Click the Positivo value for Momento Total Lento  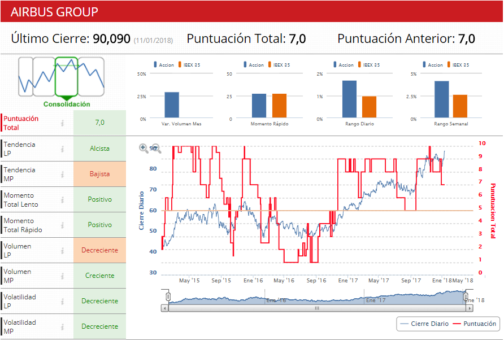99,199
